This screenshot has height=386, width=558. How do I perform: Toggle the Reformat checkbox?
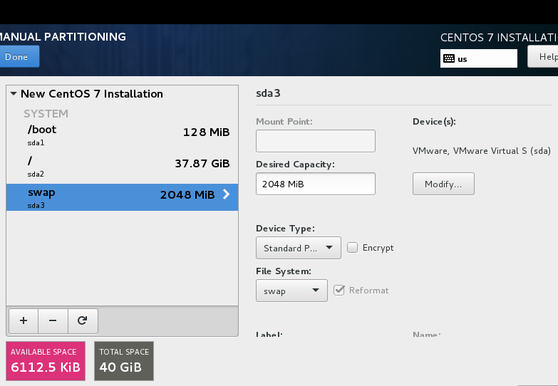click(339, 291)
